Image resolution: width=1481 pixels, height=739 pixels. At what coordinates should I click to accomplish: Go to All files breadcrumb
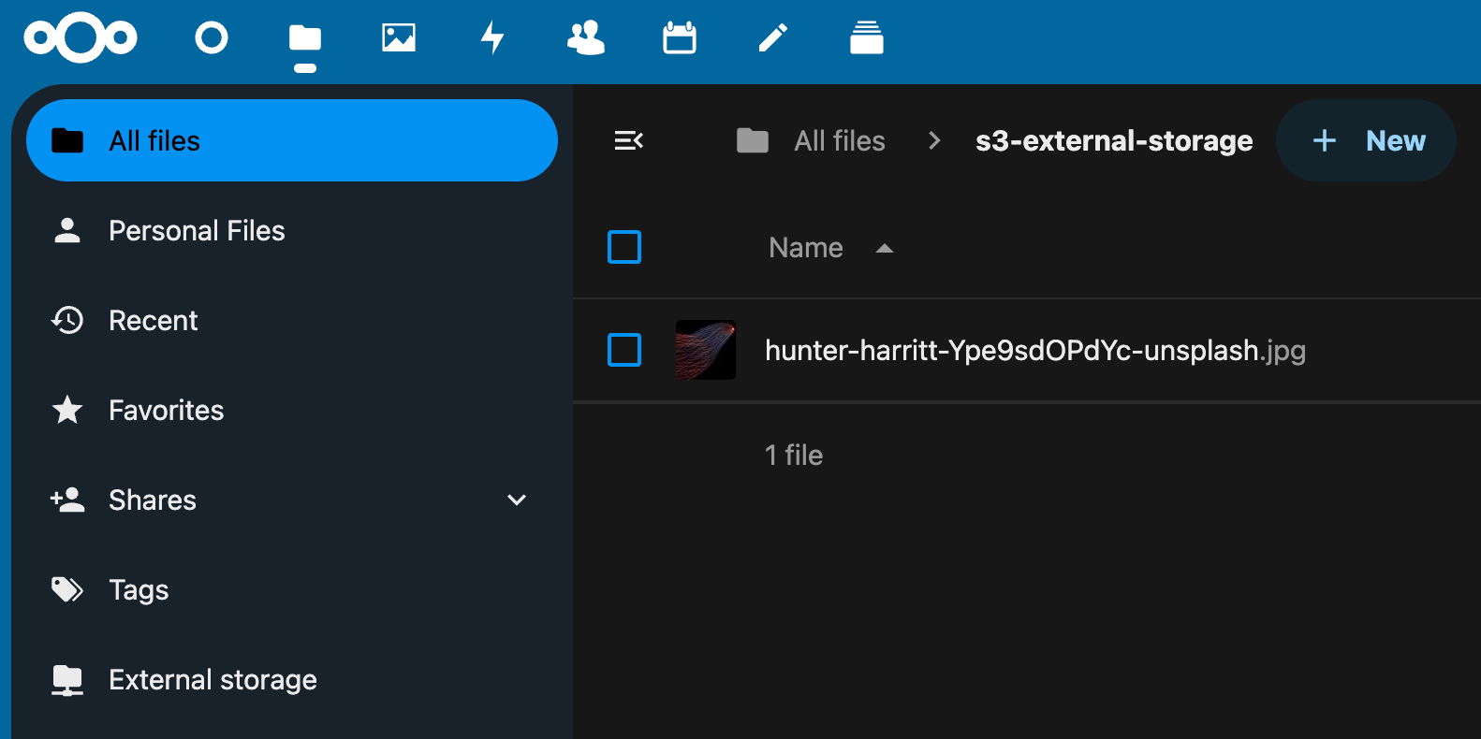coord(840,140)
